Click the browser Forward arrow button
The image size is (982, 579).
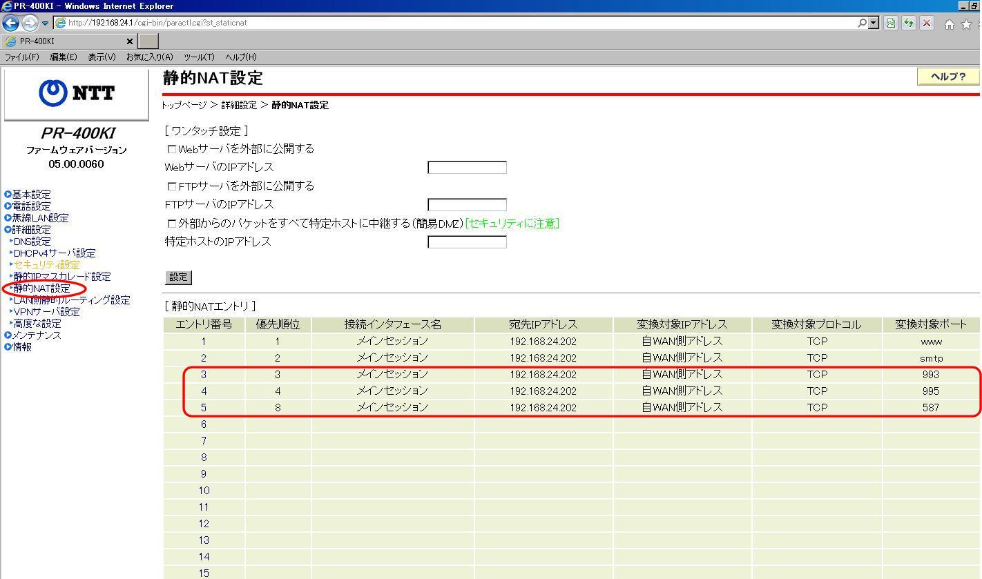click(x=30, y=23)
